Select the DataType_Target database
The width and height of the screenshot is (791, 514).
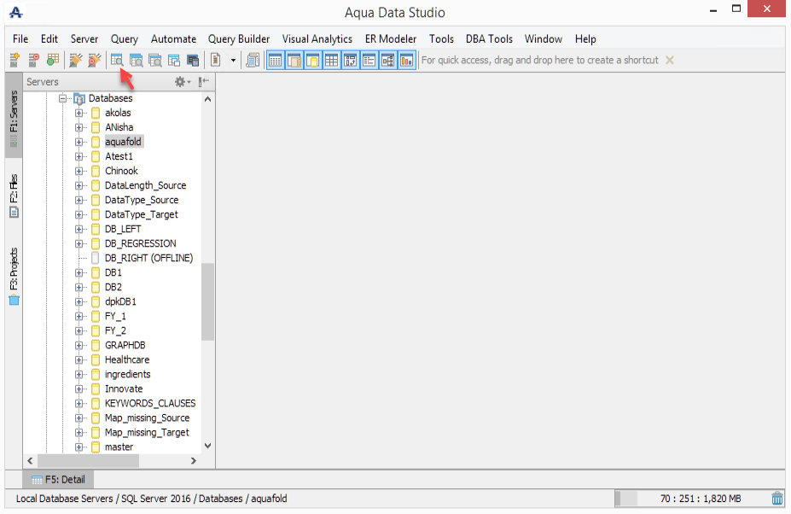pos(142,214)
